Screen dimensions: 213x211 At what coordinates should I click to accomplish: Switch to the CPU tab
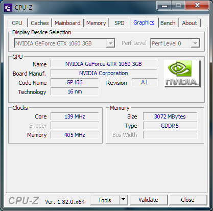[17, 23]
